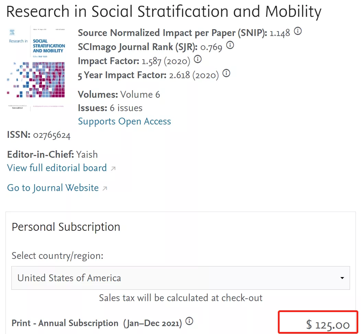The width and height of the screenshot is (361, 334).
Task: View full editorial board link
Action: coord(57,168)
